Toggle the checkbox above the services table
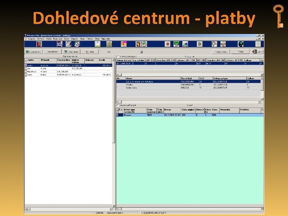 click(x=118, y=106)
